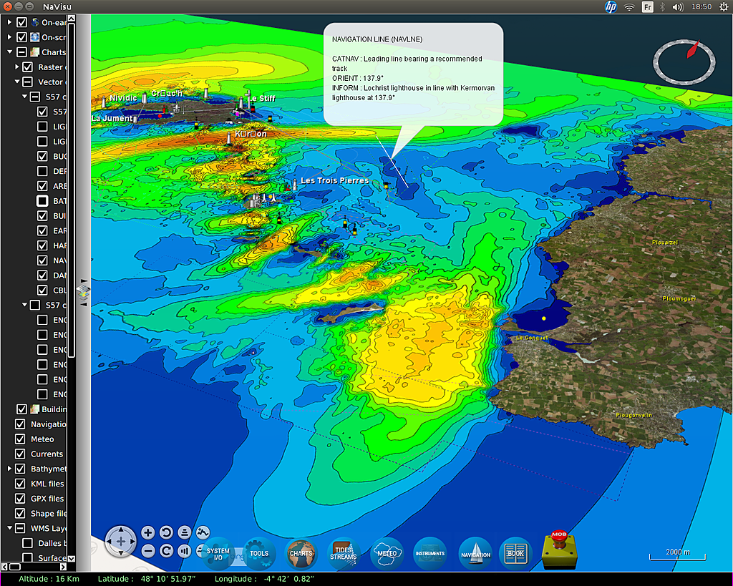The image size is (733, 586).
Task: Collapse the Vector charts node
Action: 17,82
